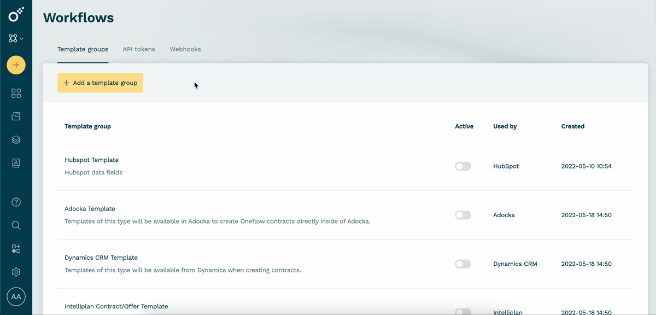Click the date 2022-05-10 10:54
656x315 pixels.
tap(587, 166)
